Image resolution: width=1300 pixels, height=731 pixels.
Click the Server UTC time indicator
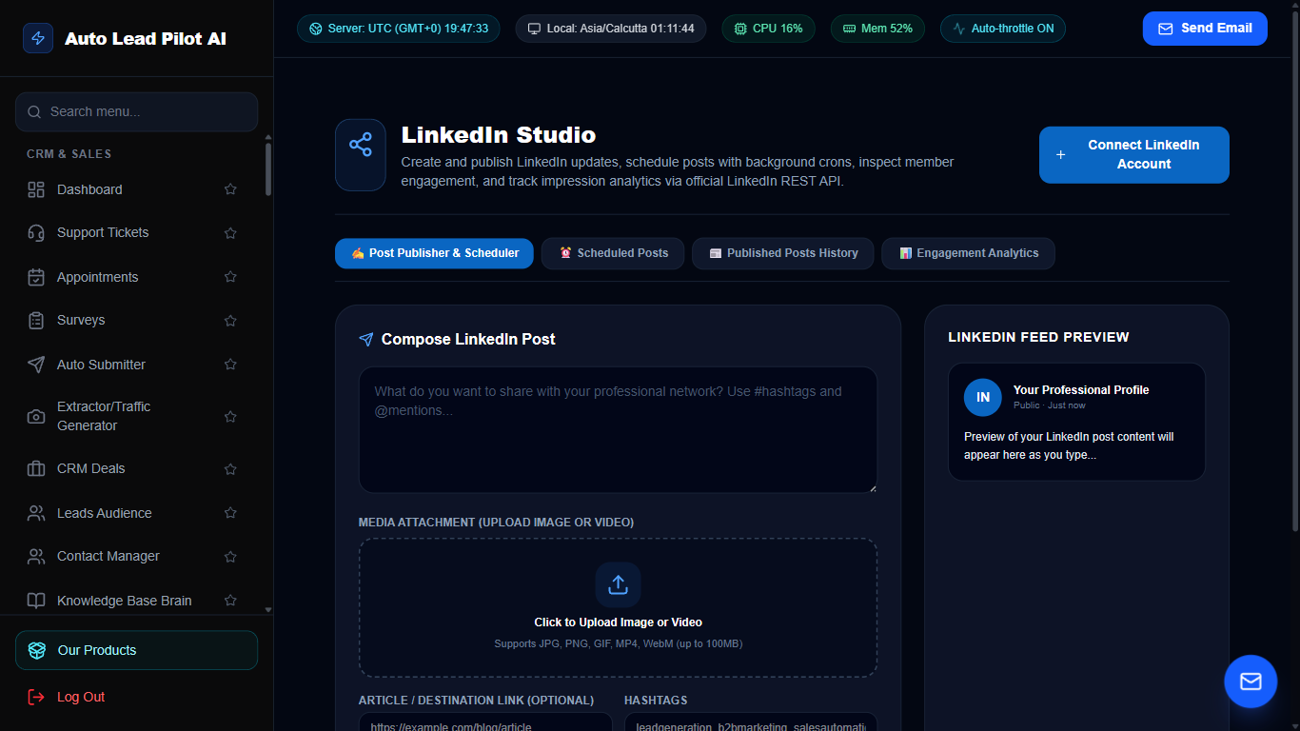point(398,29)
